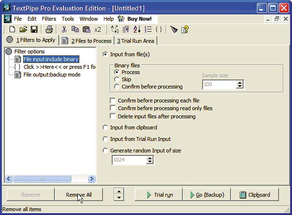The width and height of the screenshot is (292, 215).
Task: Click the curly braces comment icon
Action: click(159, 29)
